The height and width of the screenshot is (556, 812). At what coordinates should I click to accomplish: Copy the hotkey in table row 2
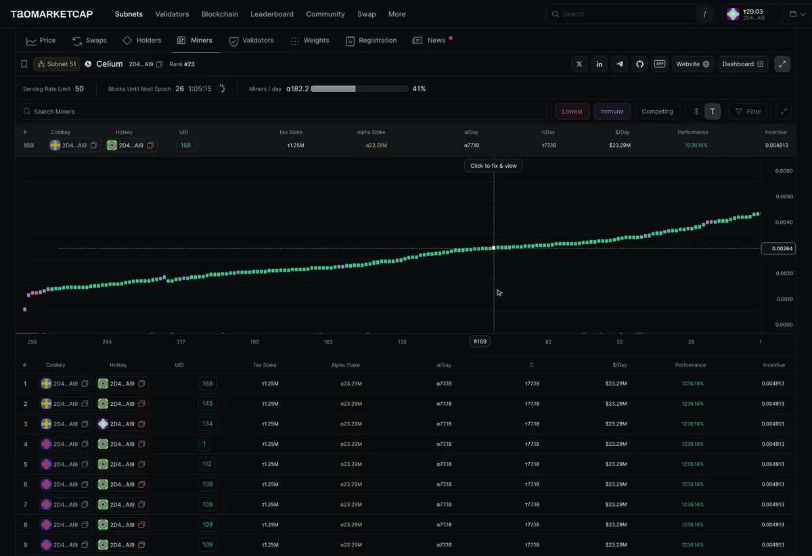click(142, 404)
